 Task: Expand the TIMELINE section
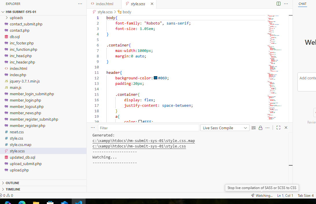tap(13, 189)
